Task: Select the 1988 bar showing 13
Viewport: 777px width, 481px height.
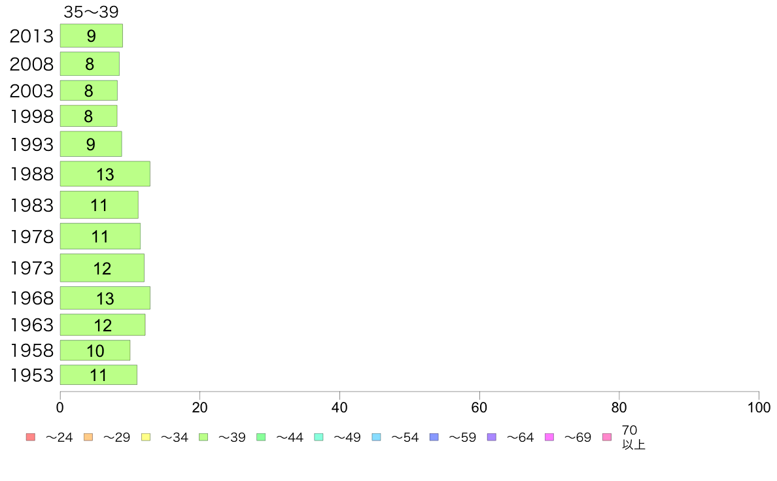Action: (105, 174)
